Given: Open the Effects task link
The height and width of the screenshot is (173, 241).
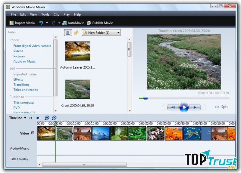Looking at the screenshot, I should point(18,79).
